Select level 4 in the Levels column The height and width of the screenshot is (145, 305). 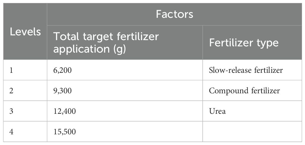tap(11, 131)
